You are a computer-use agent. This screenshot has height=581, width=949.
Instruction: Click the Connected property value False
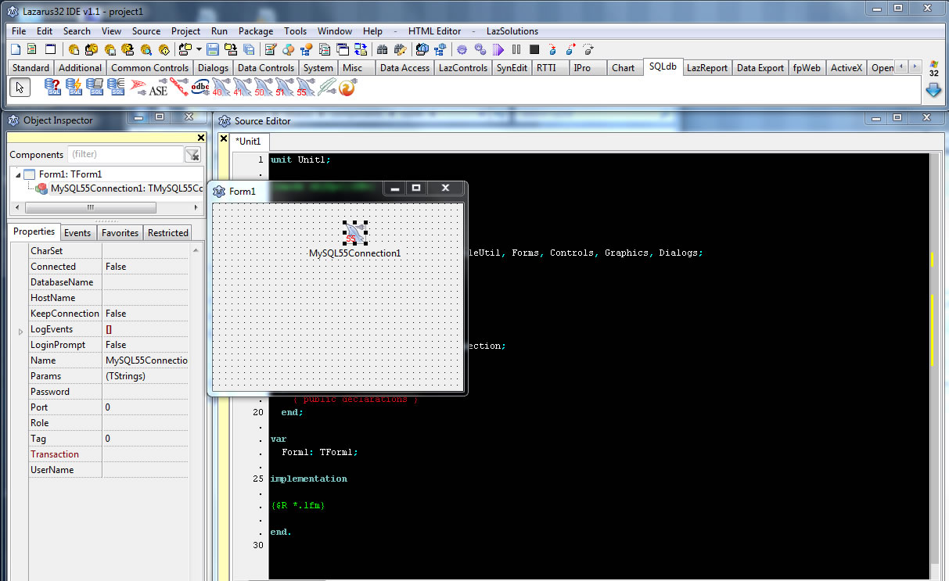click(146, 267)
